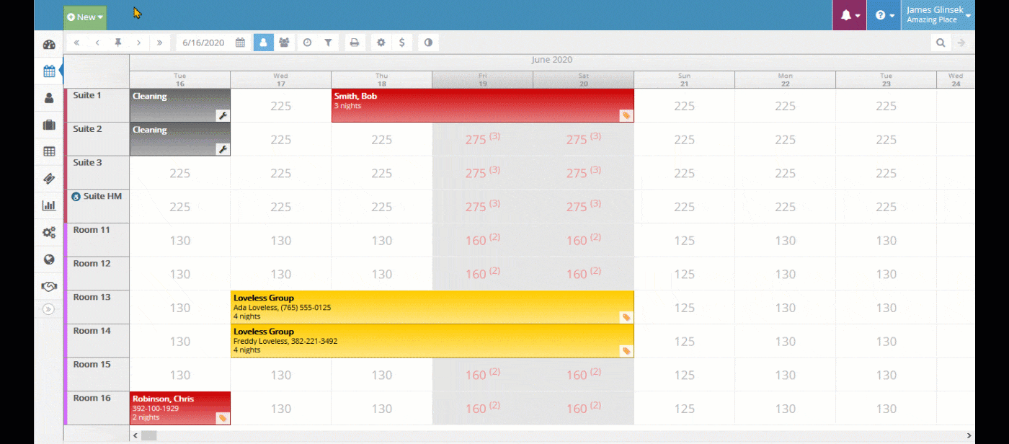Click the filter funnel icon

(328, 43)
